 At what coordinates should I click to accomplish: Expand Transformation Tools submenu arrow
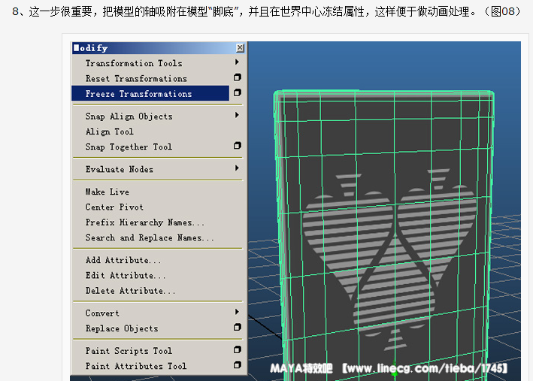coord(238,63)
